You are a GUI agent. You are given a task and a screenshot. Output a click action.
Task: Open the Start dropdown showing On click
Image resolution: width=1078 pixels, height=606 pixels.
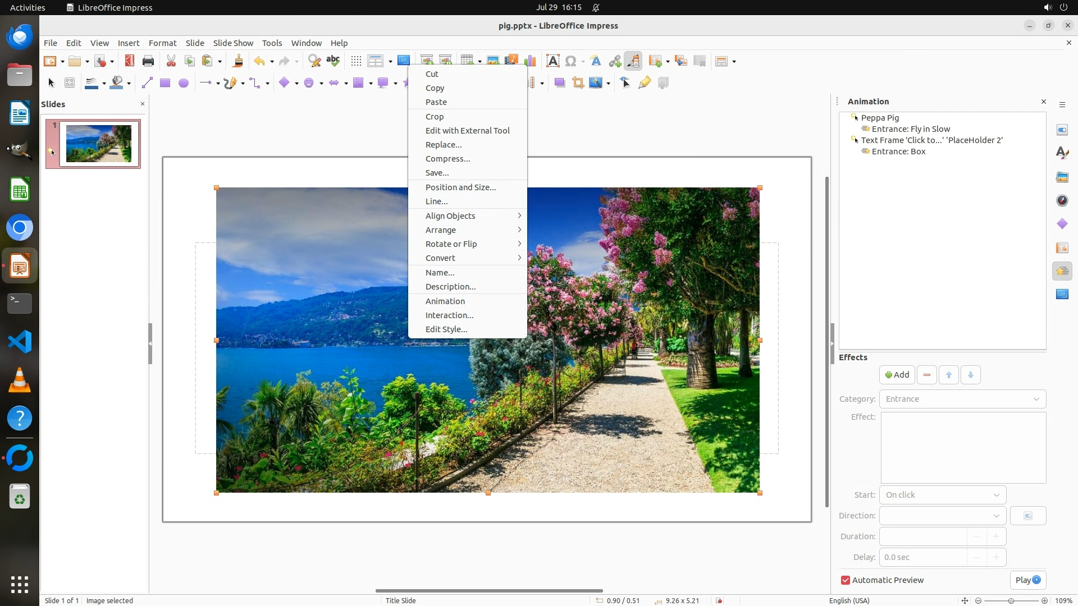click(942, 495)
